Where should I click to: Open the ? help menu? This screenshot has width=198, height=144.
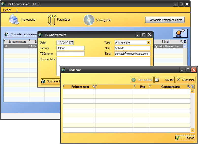tap(17, 10)
